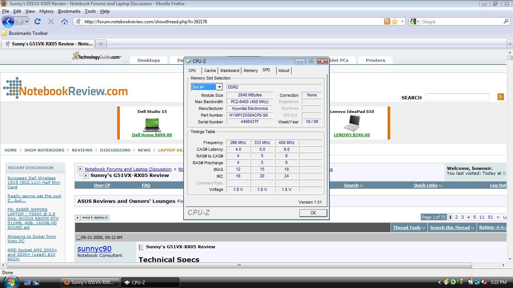Image resolution: width=513 pixels, height=288 pixels.
Task: Click the Post Reply button
Action: tap(92, 217)
